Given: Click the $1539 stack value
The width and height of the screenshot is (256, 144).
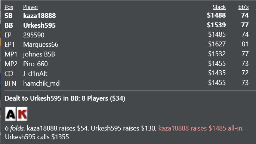Looking at the screenshot, I should [216, 25].
